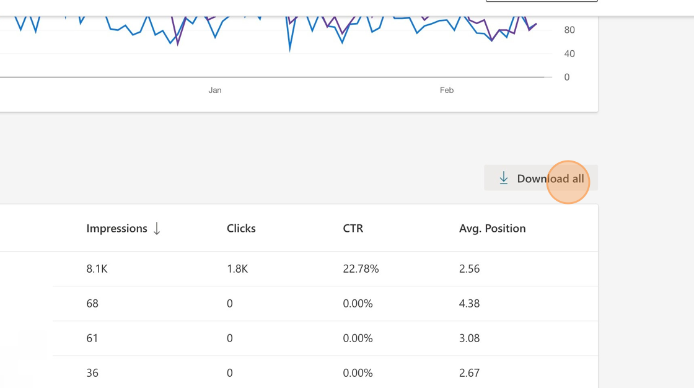The height and width of the screenshot is (388, 694).
Task: Click the 0 value on chart's right axis
Action: (567, 77)
